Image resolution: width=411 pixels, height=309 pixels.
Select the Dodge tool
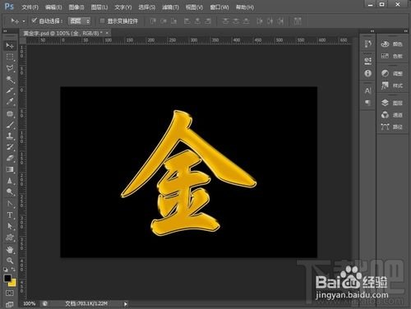click(10, 192)
